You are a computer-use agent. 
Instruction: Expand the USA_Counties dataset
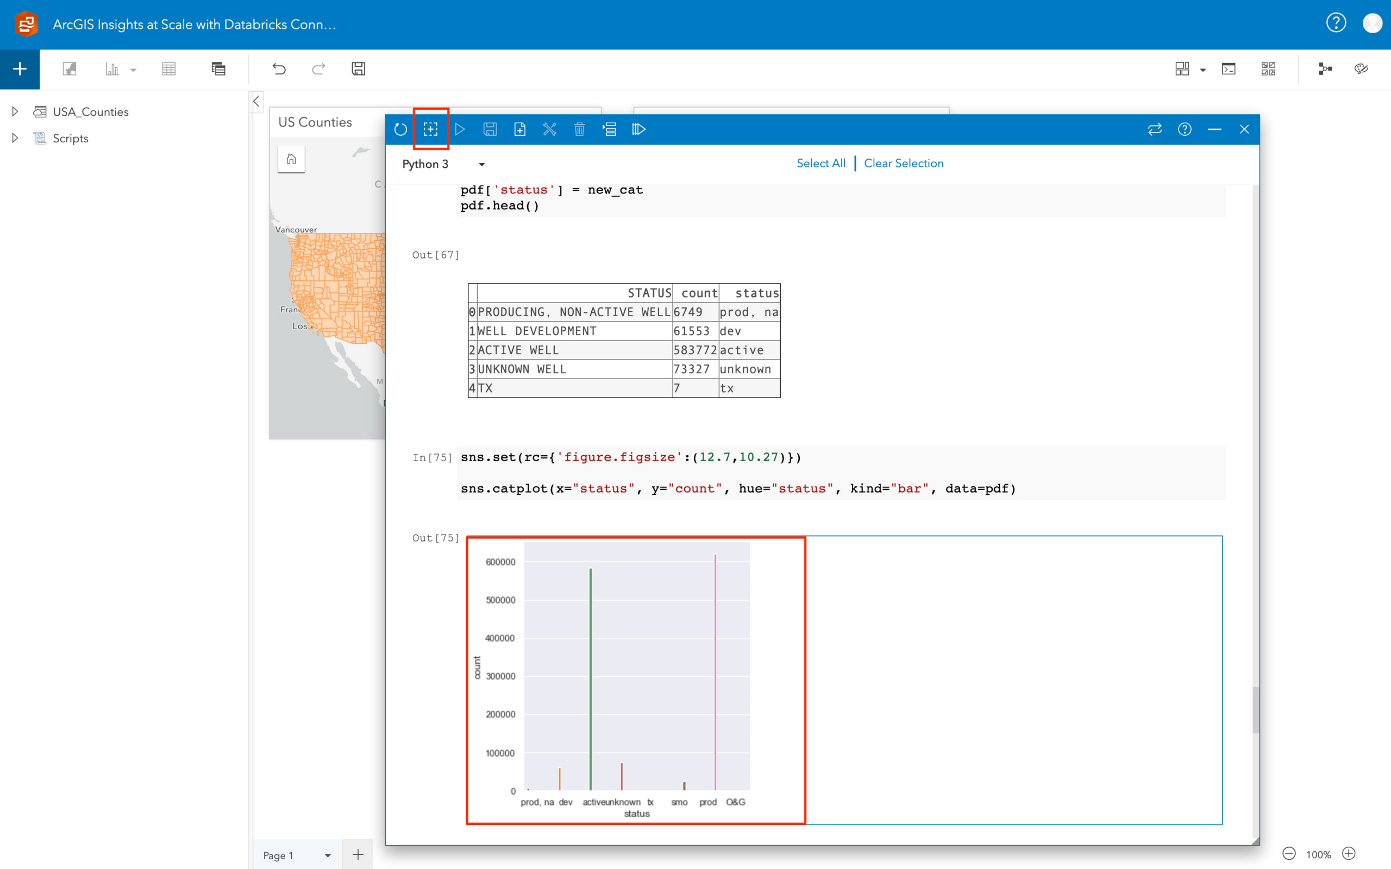[x=14, y=111]
